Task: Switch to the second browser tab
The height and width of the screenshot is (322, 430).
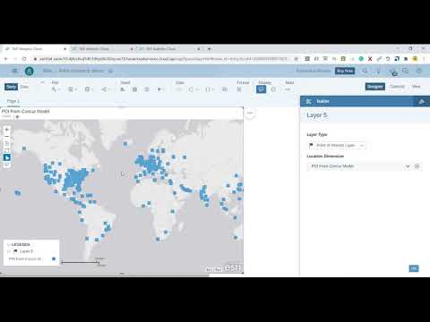Action: pyautogui.click(x=101, y=48)
